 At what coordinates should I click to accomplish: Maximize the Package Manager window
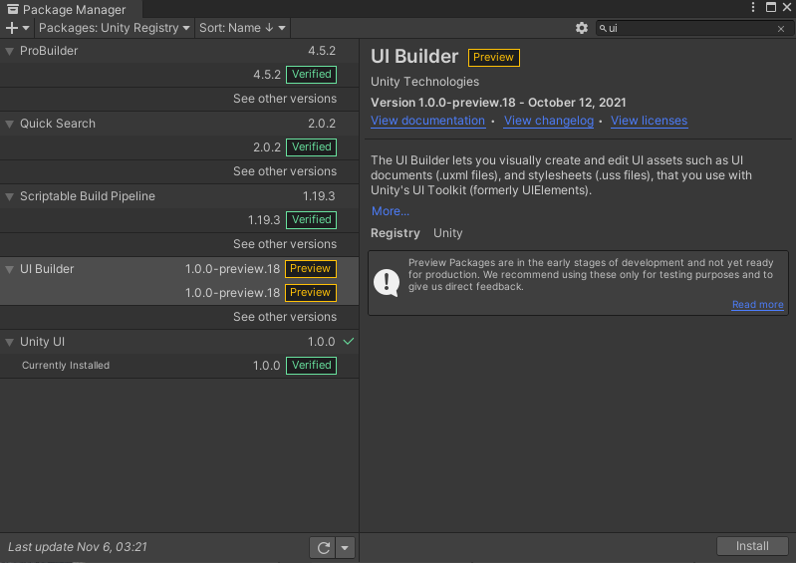(771, 7)
